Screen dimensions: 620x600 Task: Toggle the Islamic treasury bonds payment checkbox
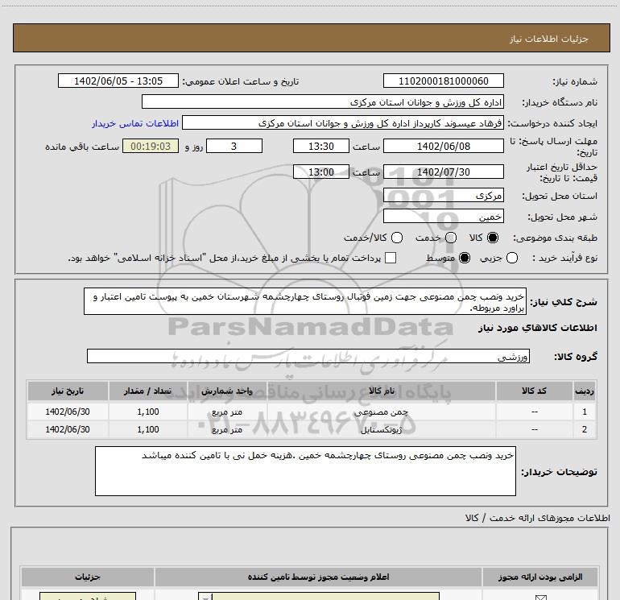pyautogui.click(x=391, y=258)
